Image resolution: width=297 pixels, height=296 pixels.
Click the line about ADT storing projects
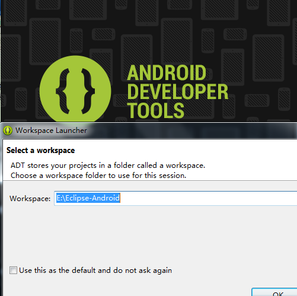(108, 165)
